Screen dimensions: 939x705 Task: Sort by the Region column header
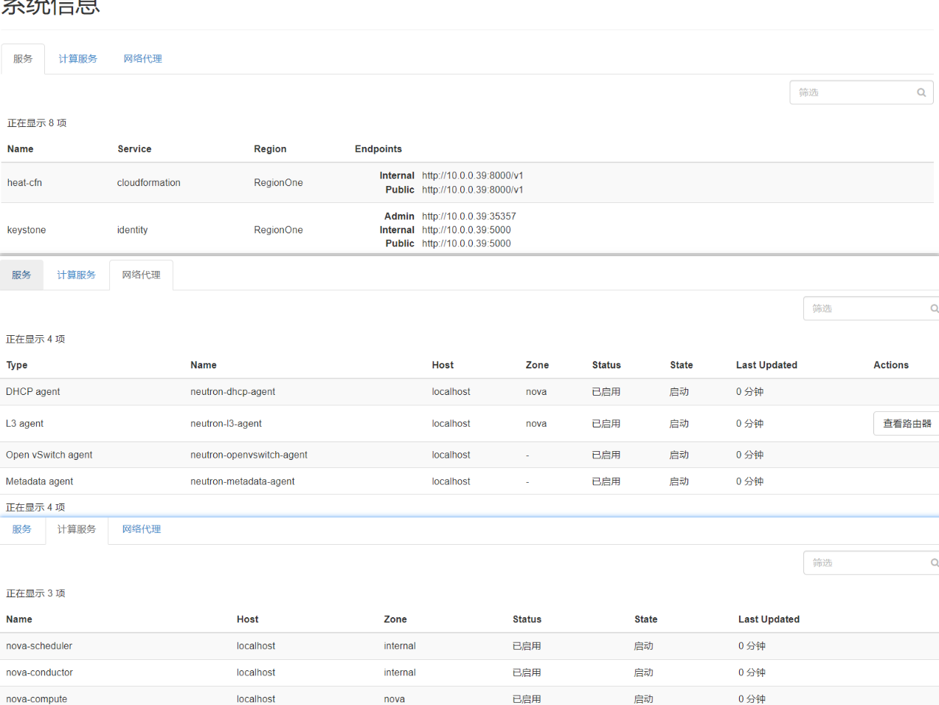click(x=270, y=149)
